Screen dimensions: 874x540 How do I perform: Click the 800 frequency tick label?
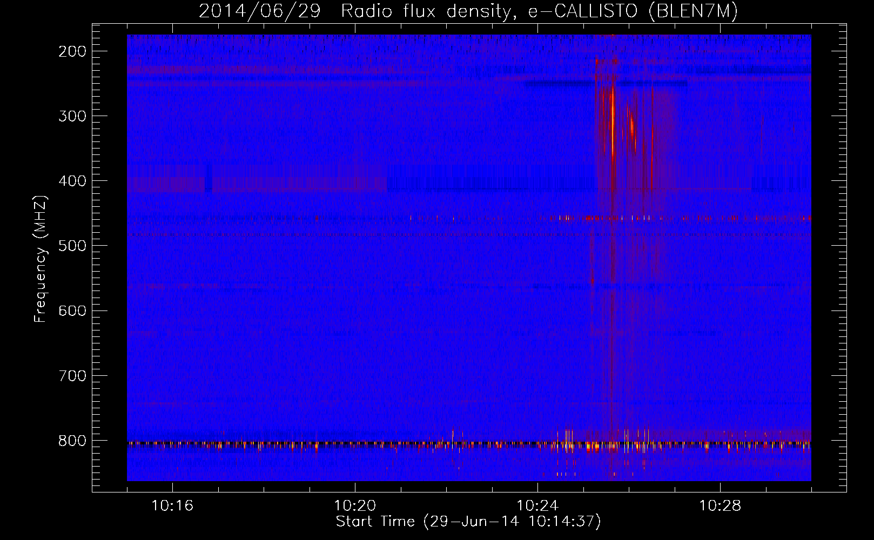click(x=72, y=441)
